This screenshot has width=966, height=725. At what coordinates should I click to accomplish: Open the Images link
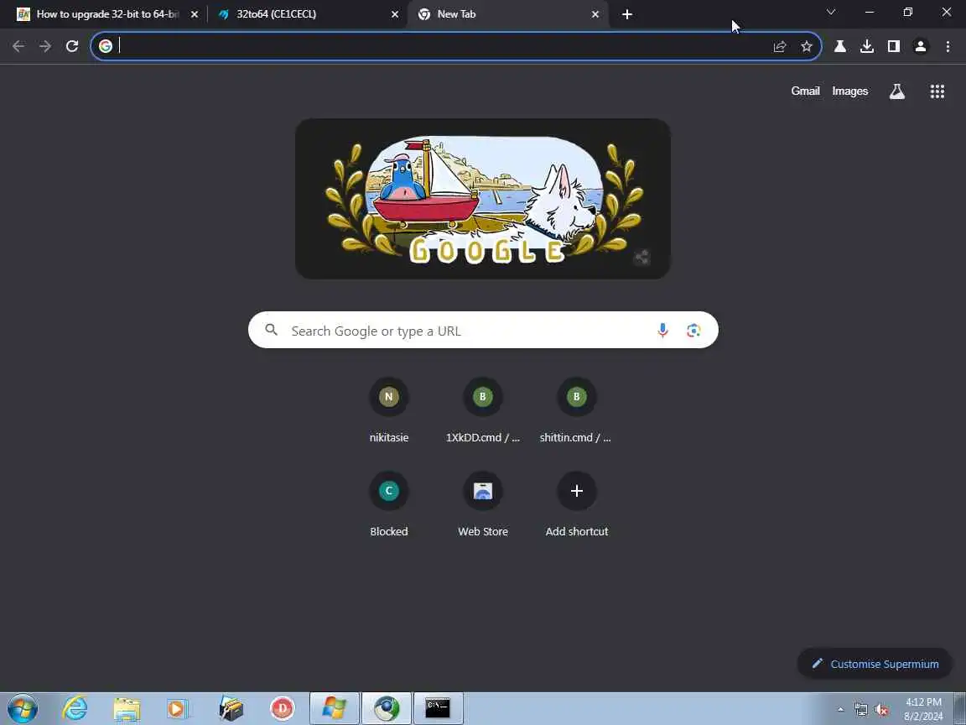[849, 91]
